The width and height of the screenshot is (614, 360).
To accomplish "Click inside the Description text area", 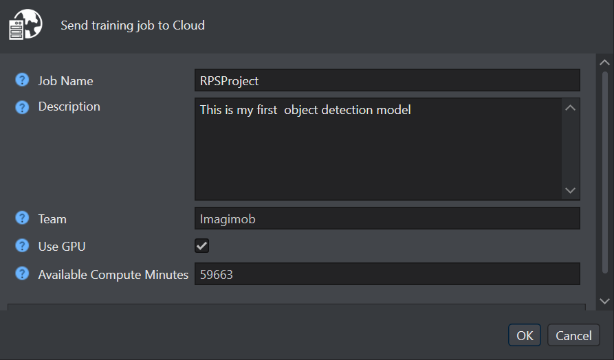I will coord(378,149).
